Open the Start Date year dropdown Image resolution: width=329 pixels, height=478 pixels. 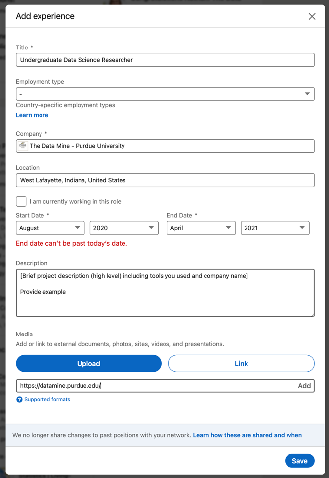pyautogui.click(x=124, y=228)
